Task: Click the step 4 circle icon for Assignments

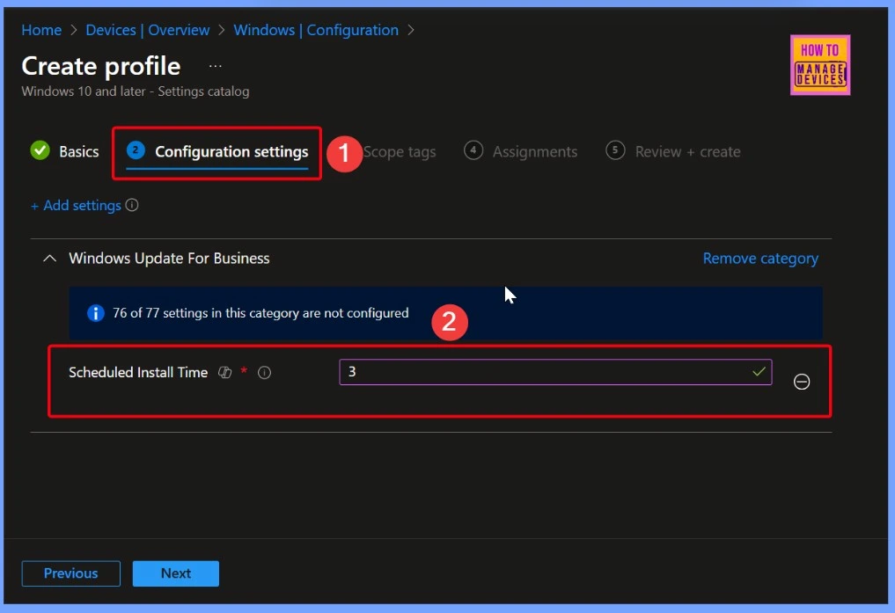Action: 473,150
